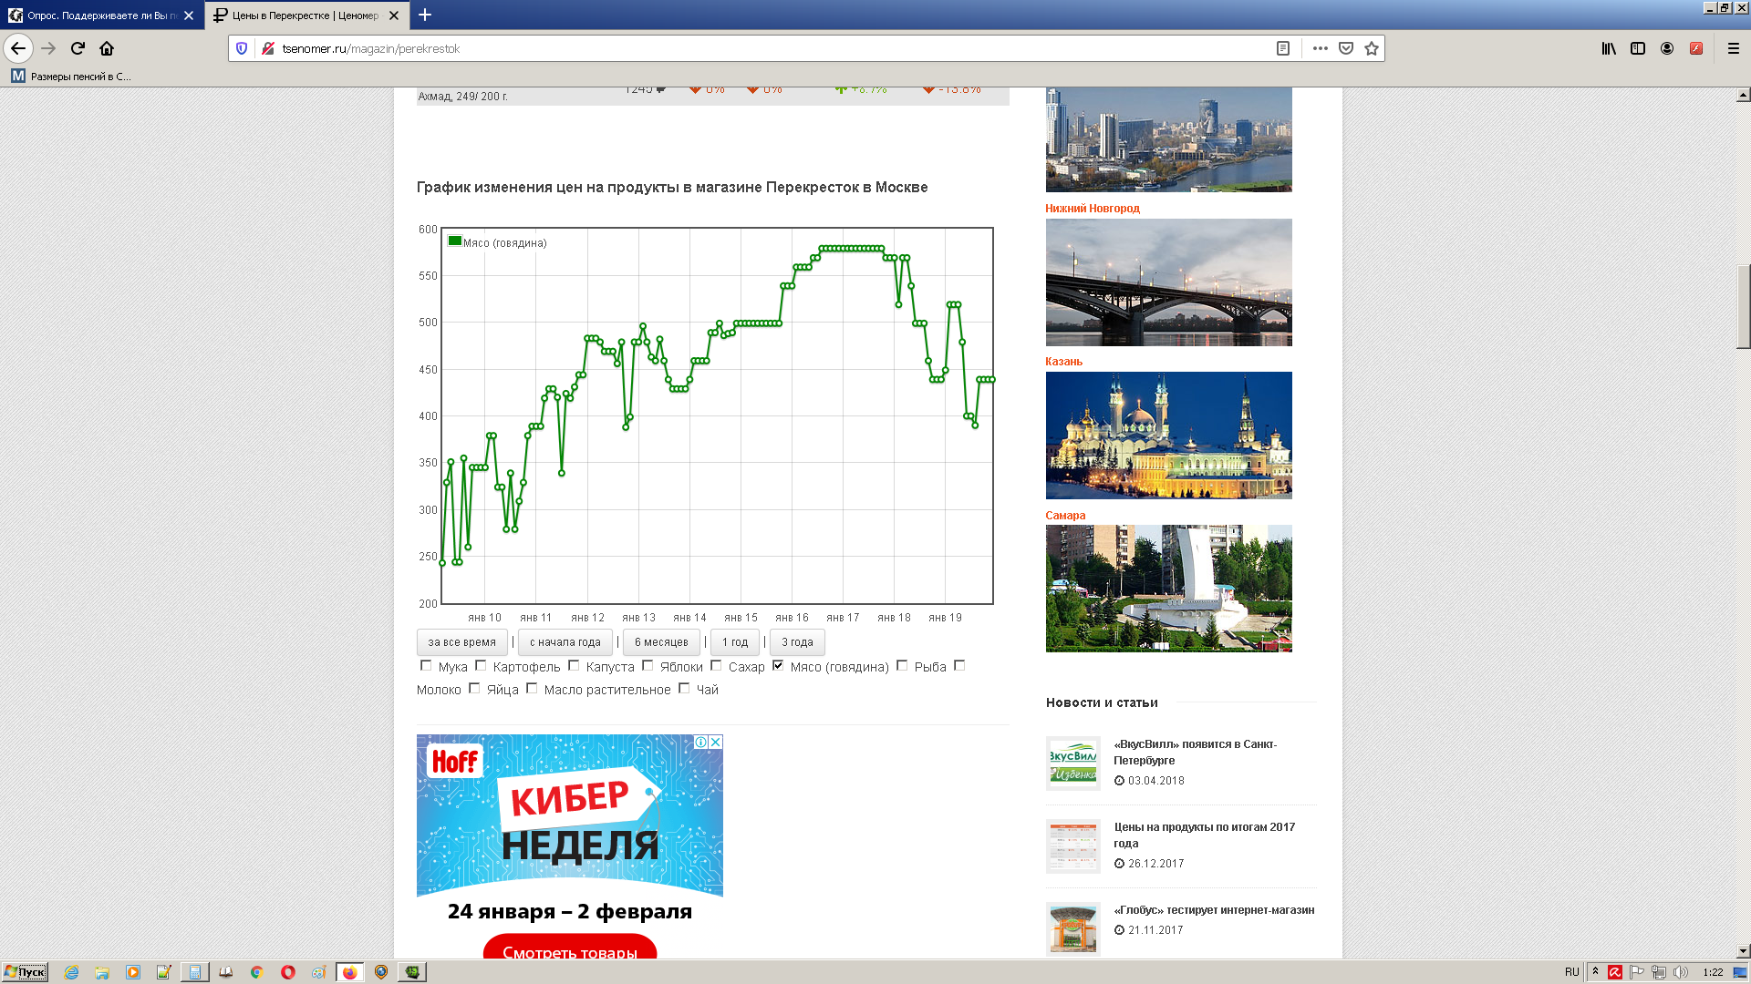Open the Казань city link

(1063, 362)
